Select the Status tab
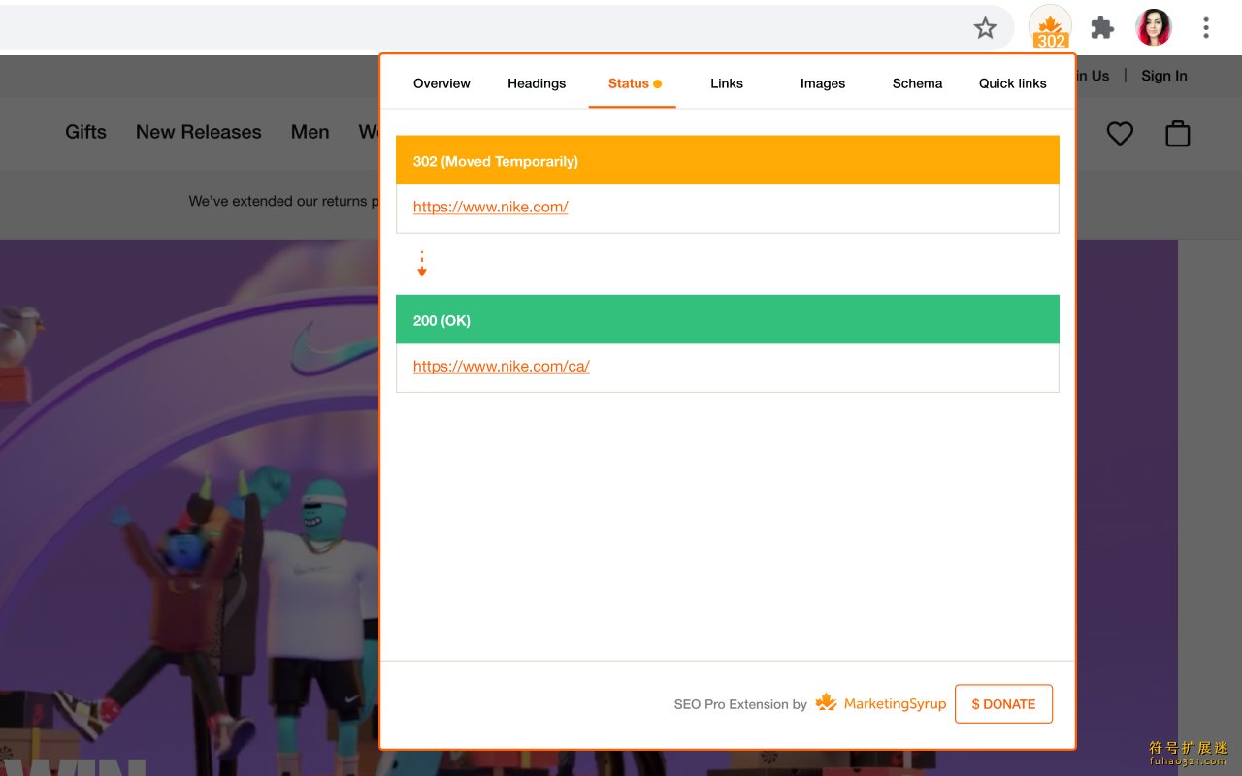1242x776 pixels. pyautogui.click(x=633, y=83)
